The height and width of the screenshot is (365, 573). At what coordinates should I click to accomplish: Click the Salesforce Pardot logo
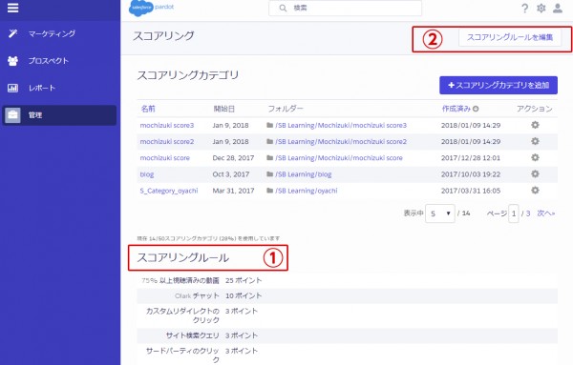(152, 8)
